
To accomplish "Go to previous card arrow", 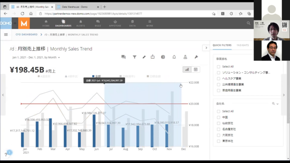I will 3,95.
